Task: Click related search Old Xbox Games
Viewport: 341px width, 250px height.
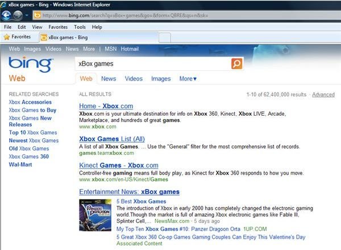Action: [29, 149]
